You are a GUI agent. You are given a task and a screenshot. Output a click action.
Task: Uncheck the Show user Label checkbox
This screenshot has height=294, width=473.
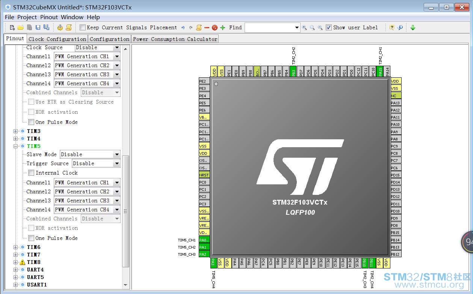329,27
